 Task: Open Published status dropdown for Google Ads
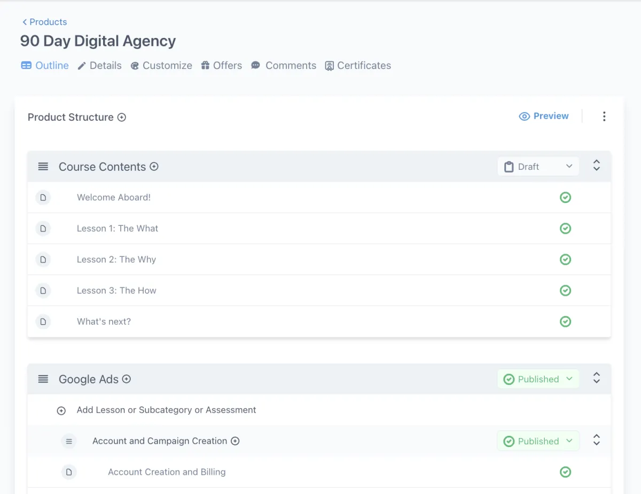pyautogui.click(x=538, y=379)
